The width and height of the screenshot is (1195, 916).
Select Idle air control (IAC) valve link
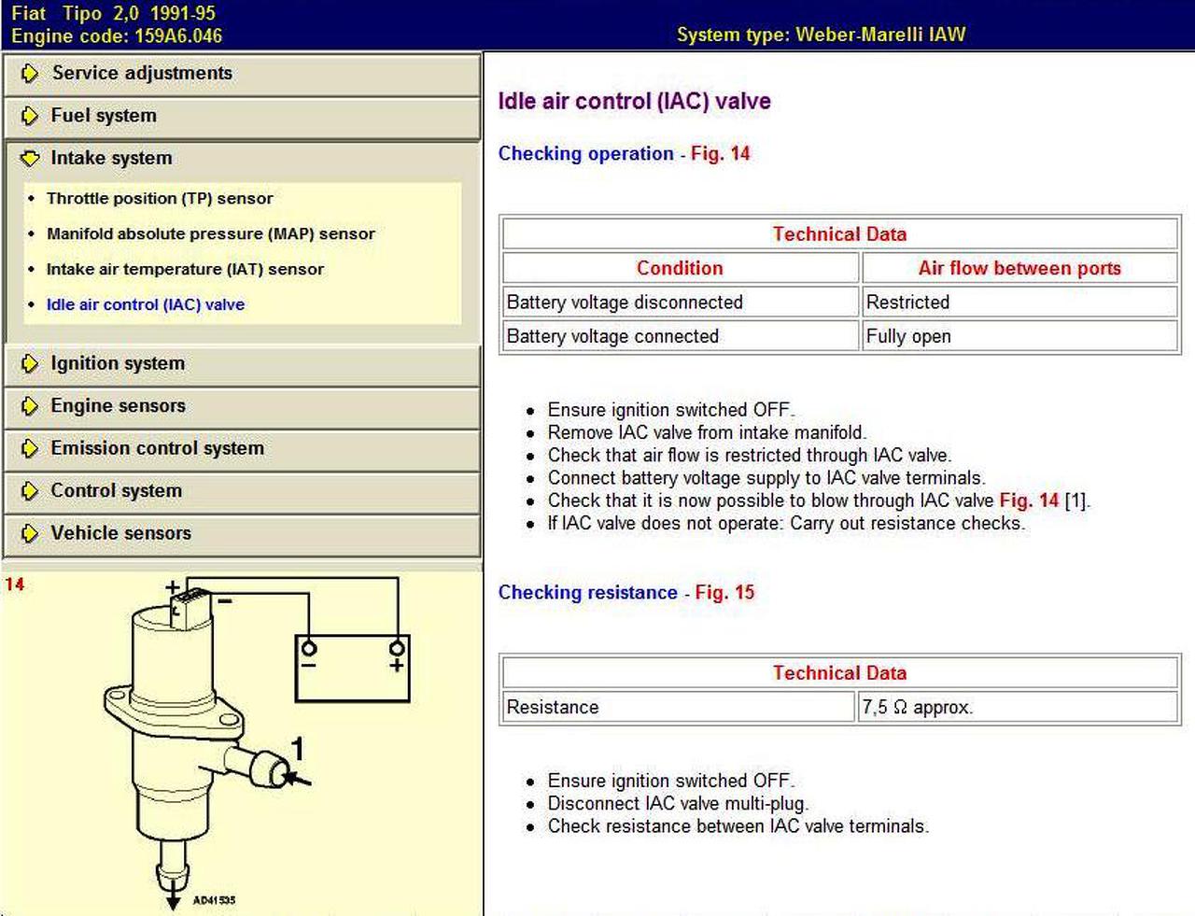click(146, 304)
